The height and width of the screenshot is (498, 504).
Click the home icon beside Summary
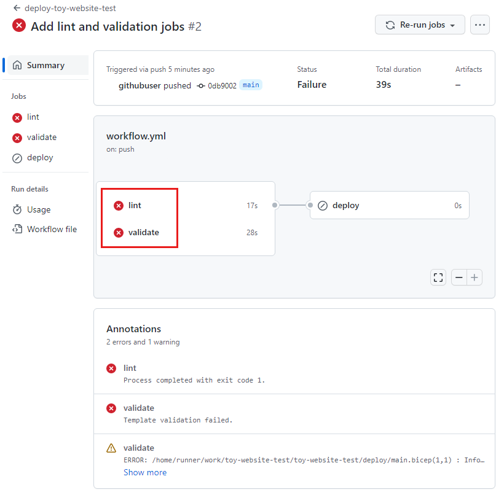point(17,65)
